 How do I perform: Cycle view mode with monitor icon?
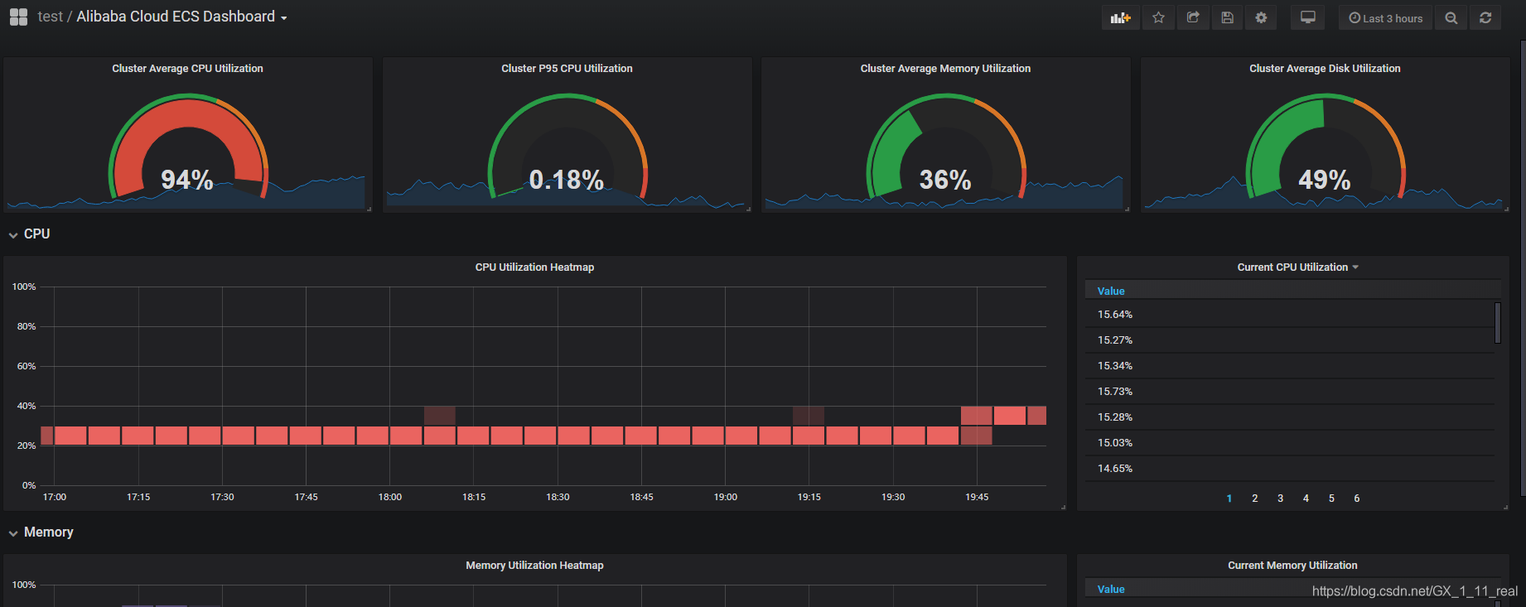[x=1307, y=17]
